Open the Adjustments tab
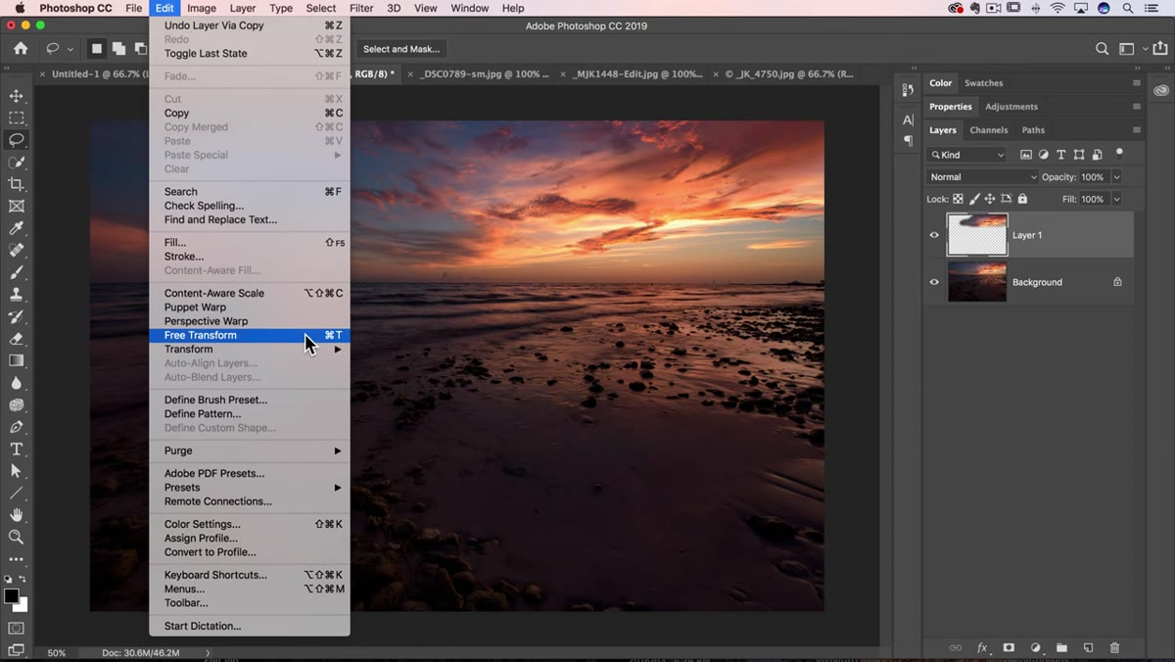This screenshot has height=662, width=1175. click(x=1011, y=107)
